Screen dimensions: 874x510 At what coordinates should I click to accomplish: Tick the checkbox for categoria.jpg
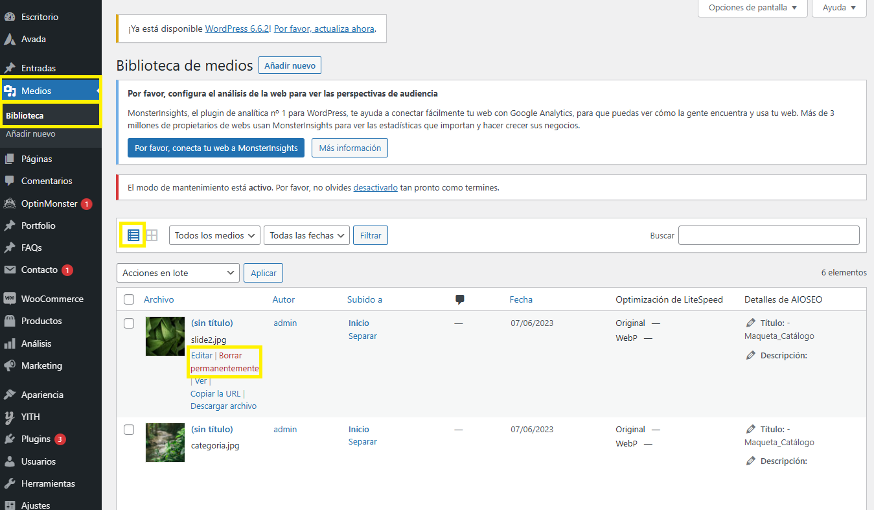click(129, 430)
